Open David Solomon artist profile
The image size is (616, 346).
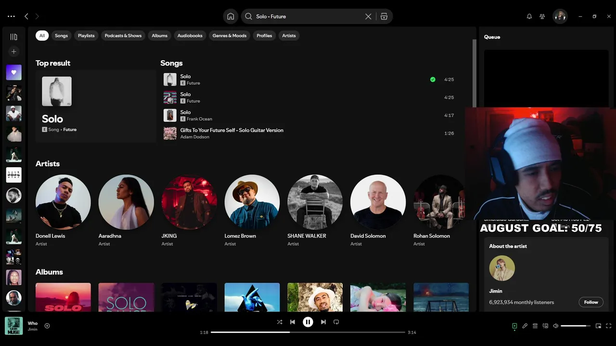point(378,210)
